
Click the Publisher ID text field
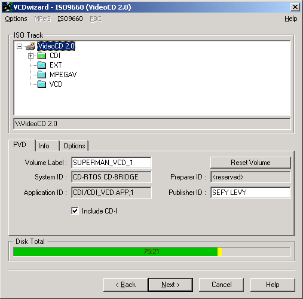[250, 193]
